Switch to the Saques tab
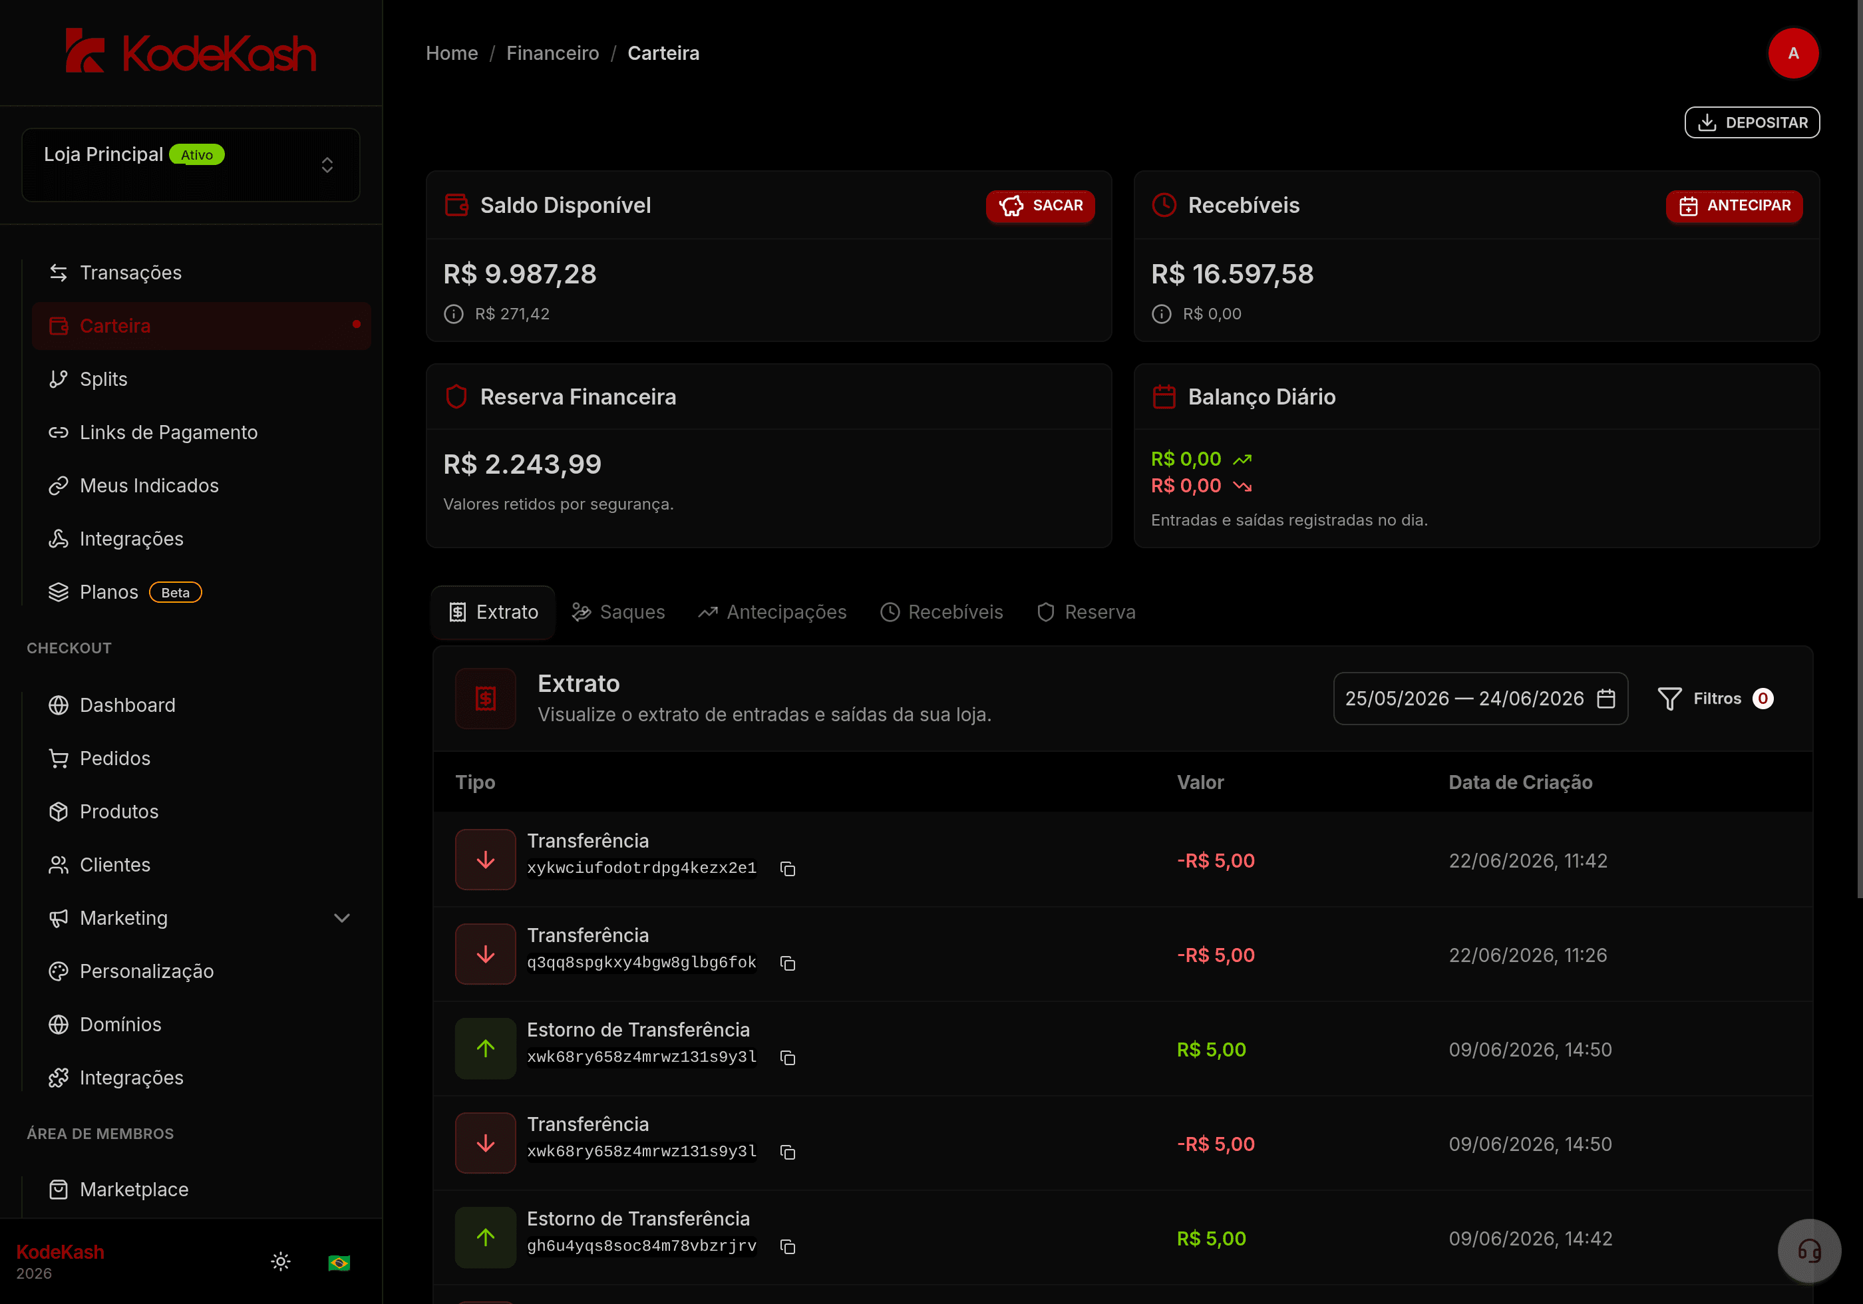Screen dimensions: 1863x1304 pyautogui.click(x=618, y=612)
